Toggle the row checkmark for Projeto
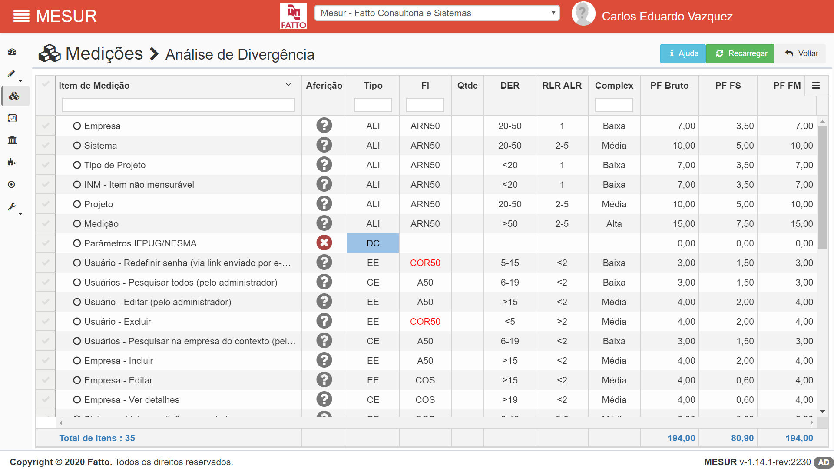 pos(45,204)
